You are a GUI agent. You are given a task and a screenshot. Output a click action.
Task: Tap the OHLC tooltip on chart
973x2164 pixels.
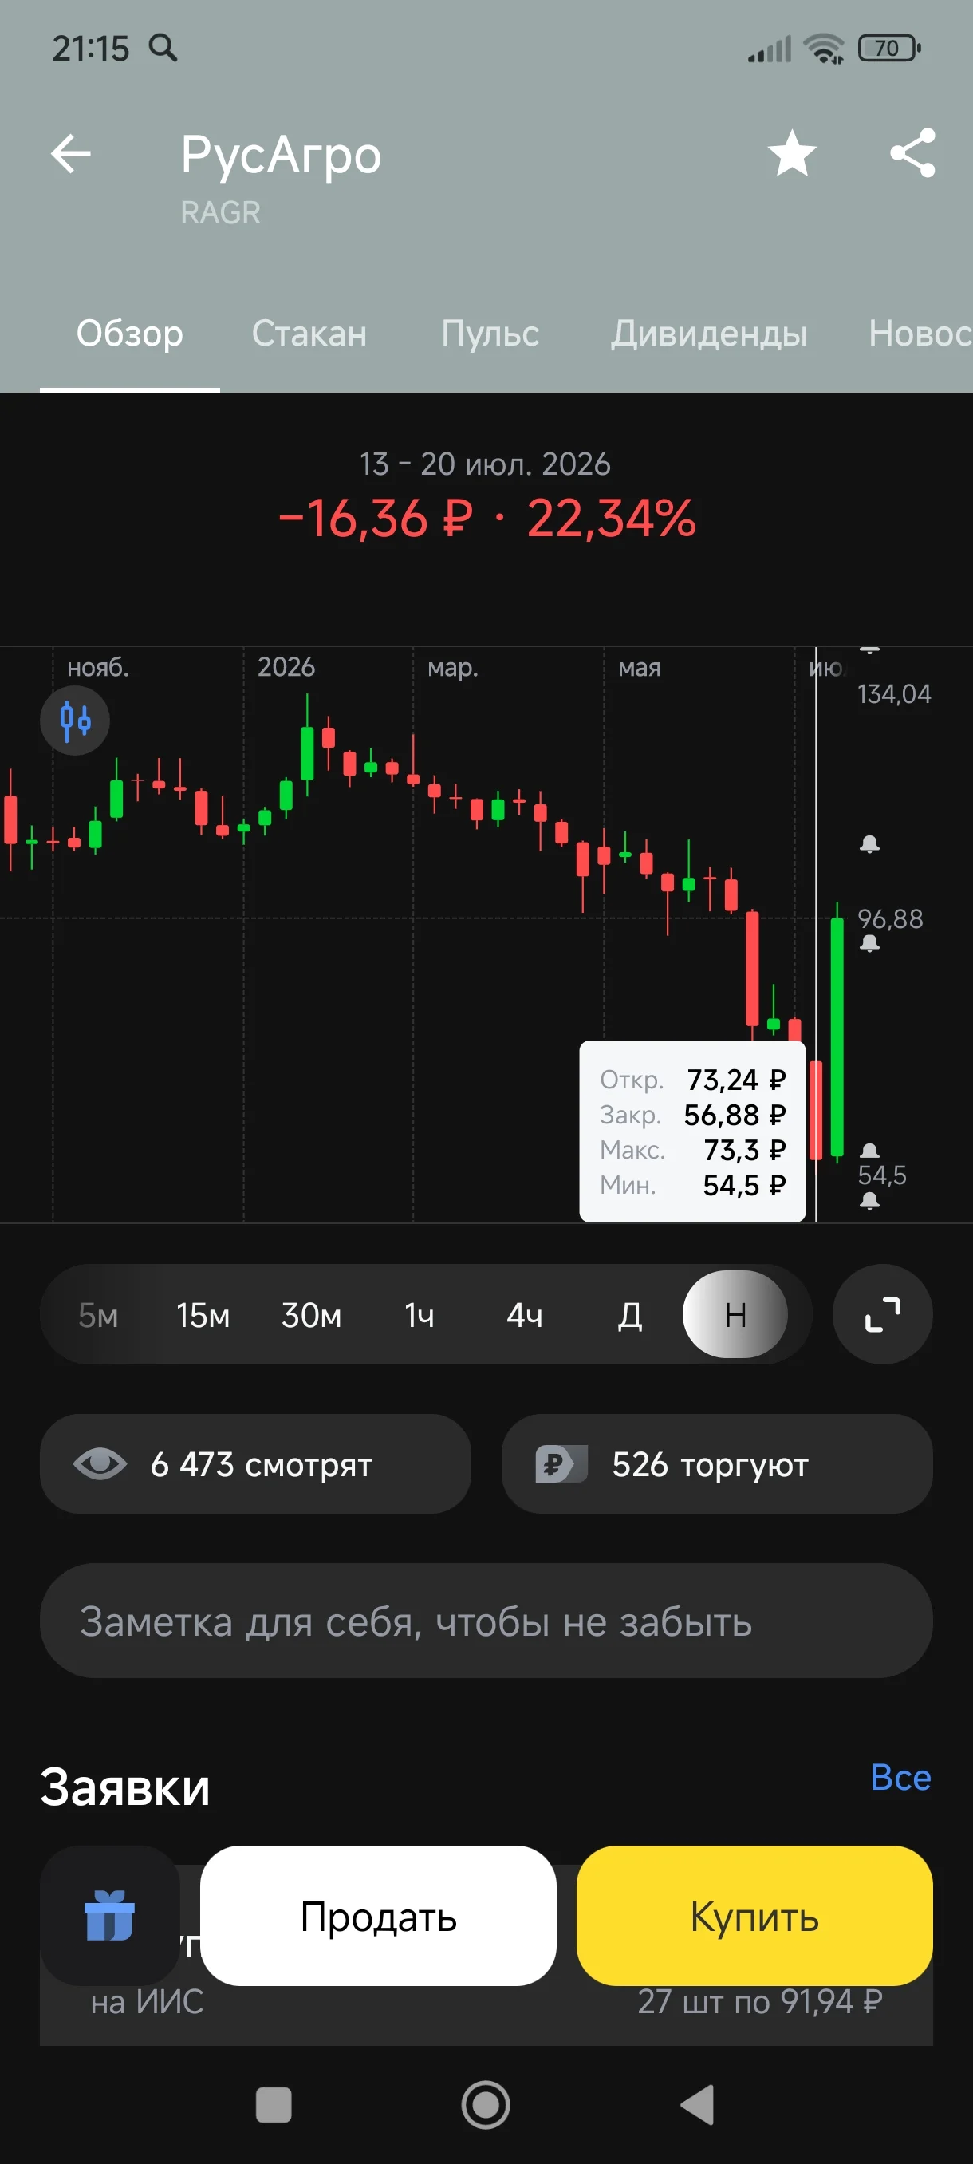point(692,1131)
